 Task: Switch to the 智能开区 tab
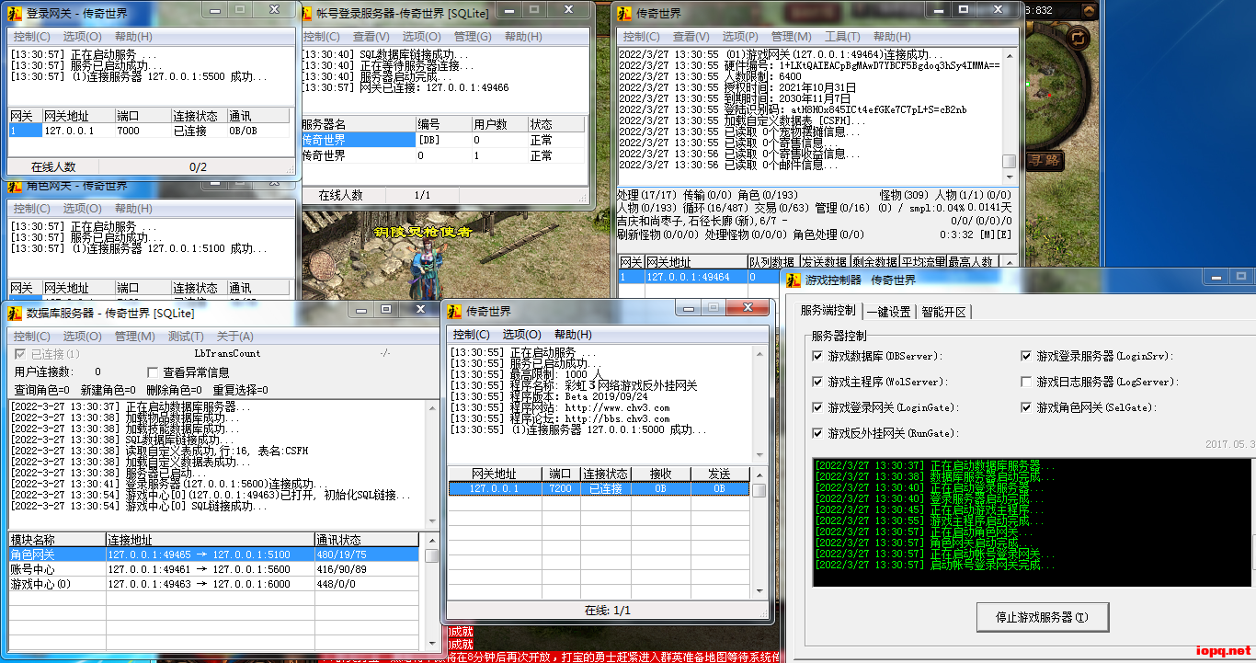point(943,312)
